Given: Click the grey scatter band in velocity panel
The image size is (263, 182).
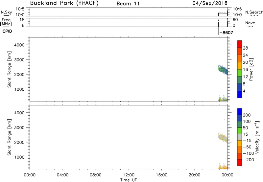Looking at the screenshot, I should 223,138.
